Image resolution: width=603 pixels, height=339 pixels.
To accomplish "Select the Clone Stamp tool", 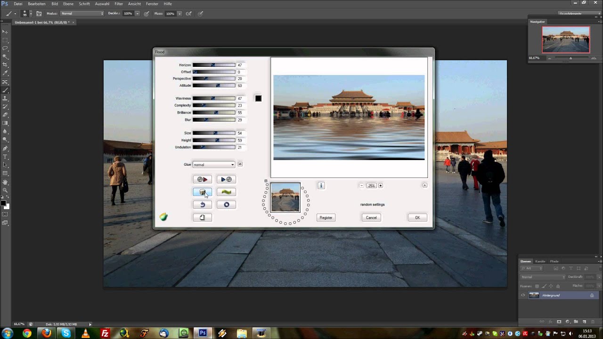I will click(x=5, y=98).
